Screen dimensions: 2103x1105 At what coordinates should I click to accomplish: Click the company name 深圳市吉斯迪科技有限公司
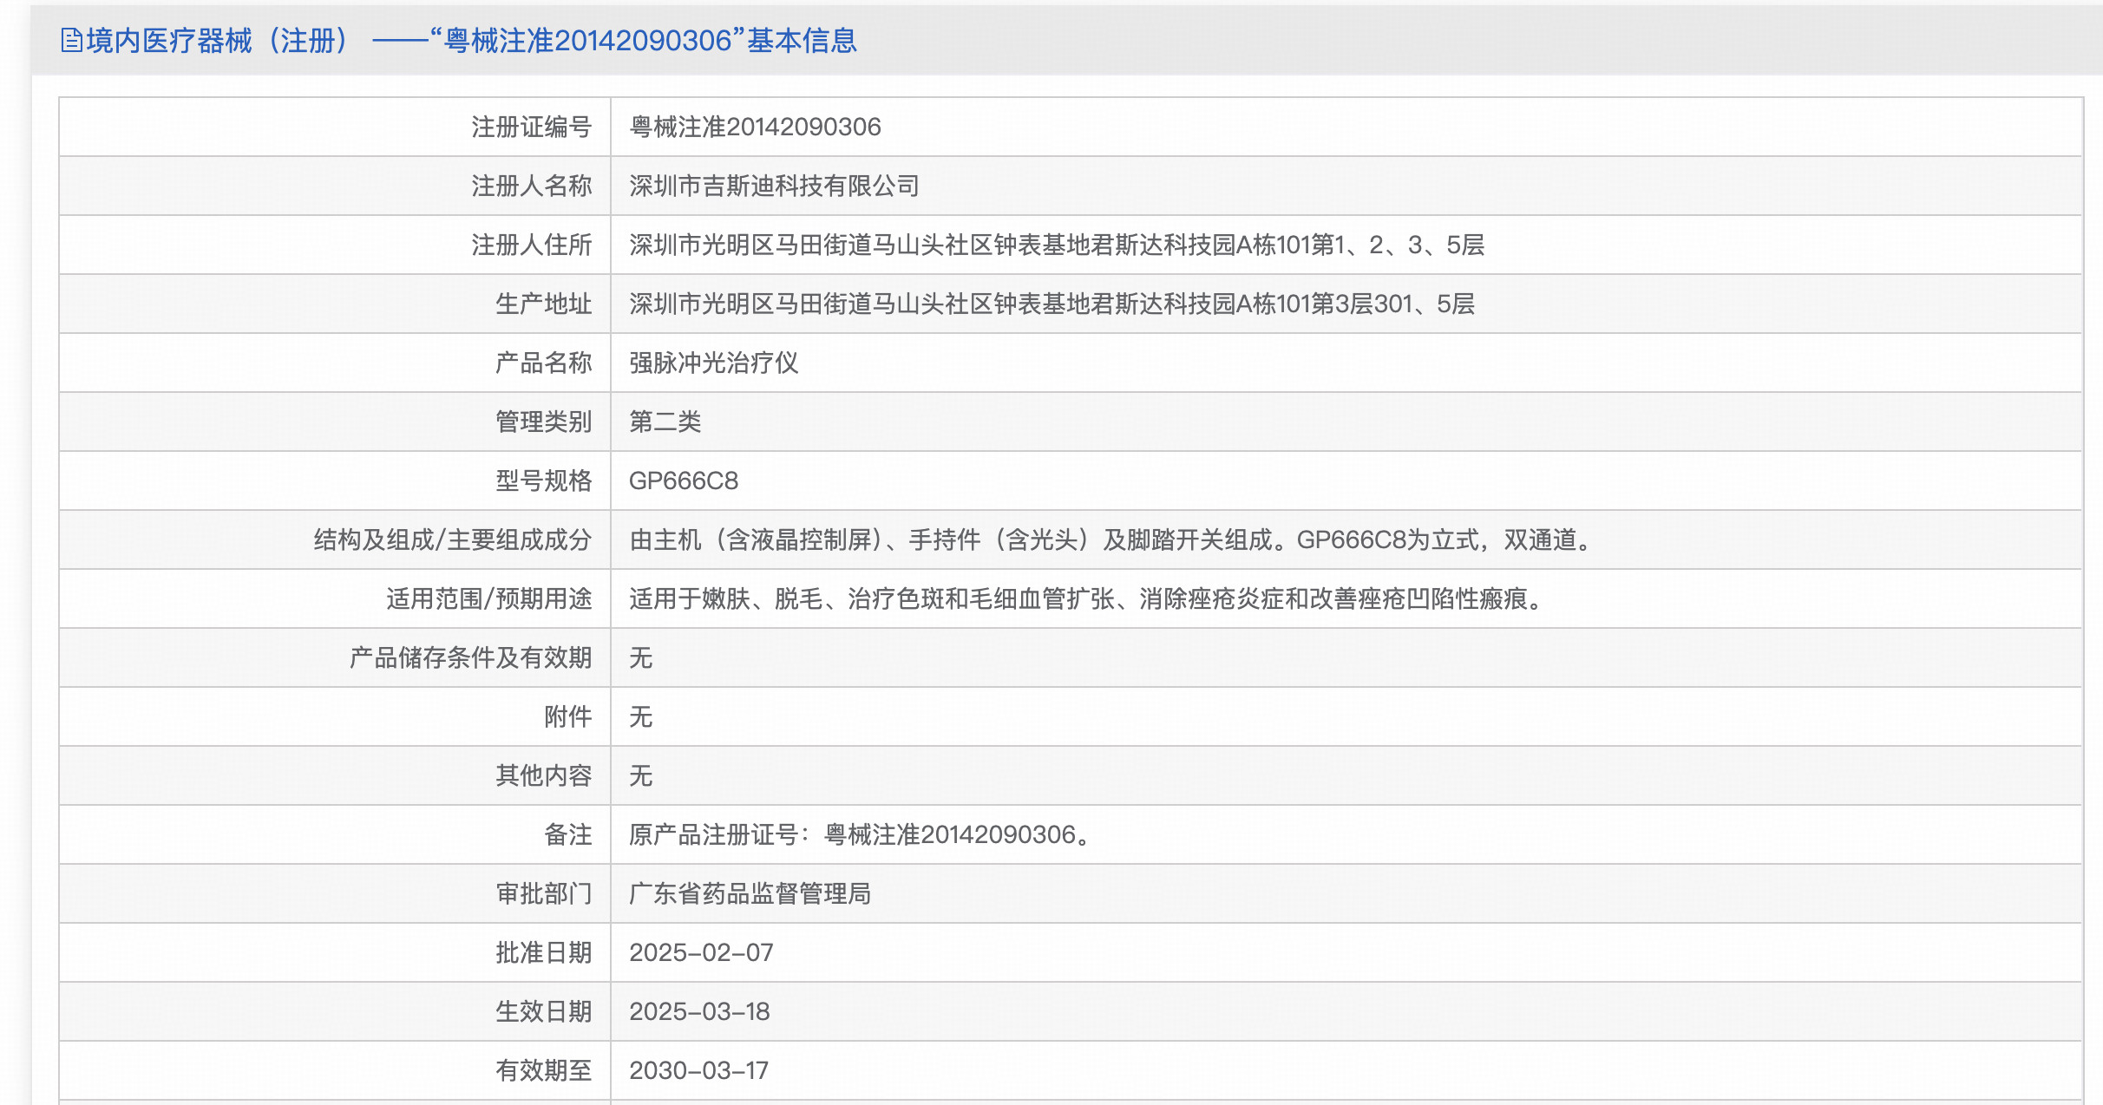(x=774, y=186)
